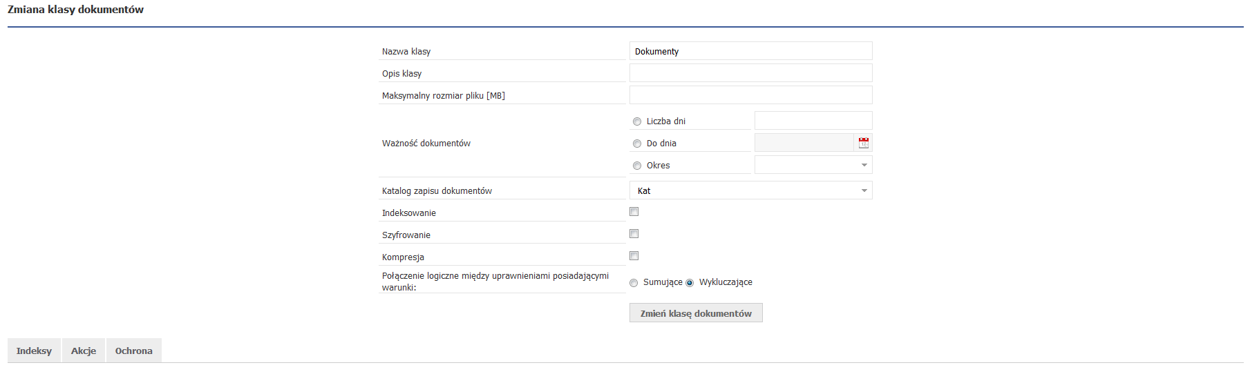
Task: Open the Katalog zapisu dokumentów dropdown
Action: click(x=750, y=190)
